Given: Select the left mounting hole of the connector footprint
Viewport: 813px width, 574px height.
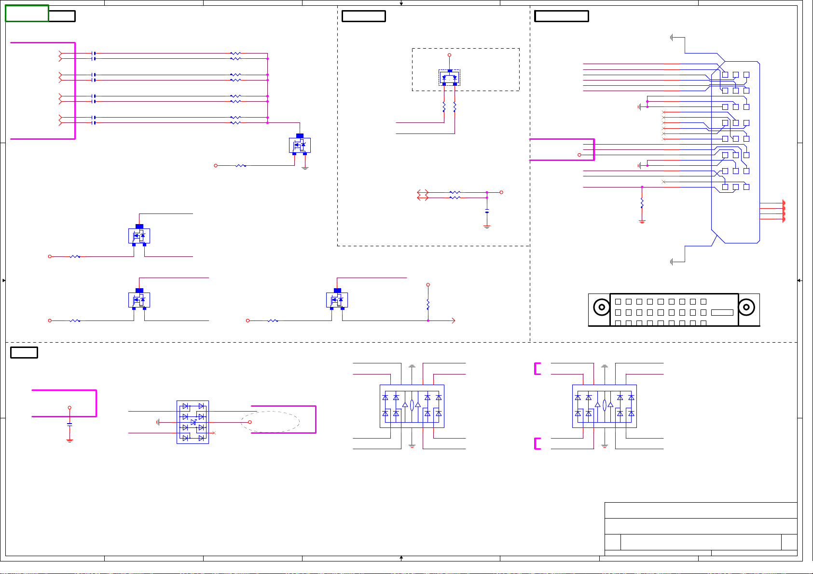Looking at the screenshot, I should click(602, 307).
